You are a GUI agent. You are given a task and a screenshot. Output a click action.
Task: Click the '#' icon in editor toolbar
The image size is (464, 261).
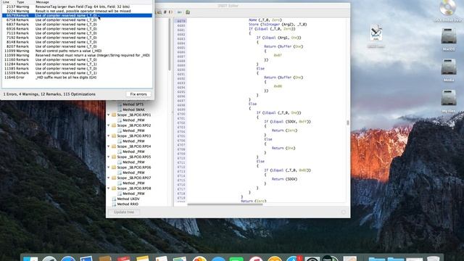click(165, 12)
